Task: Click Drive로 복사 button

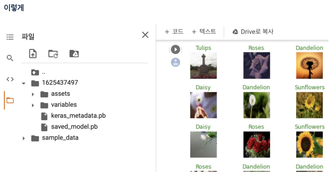Action: [x=253, y=32]
